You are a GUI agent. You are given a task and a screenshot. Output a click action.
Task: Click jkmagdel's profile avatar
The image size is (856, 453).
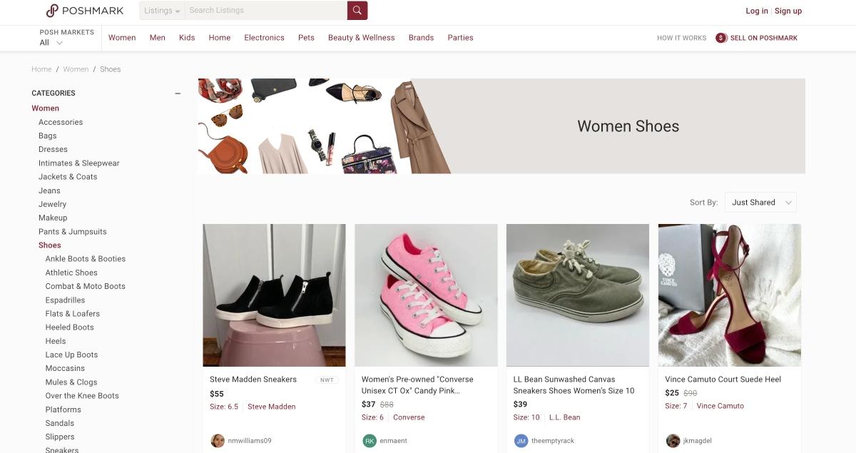673,441
